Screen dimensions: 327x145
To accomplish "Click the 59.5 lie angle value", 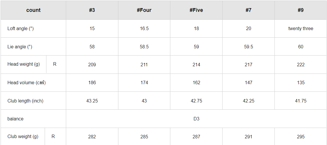I will pyautogui.click(x=248, y=47).
